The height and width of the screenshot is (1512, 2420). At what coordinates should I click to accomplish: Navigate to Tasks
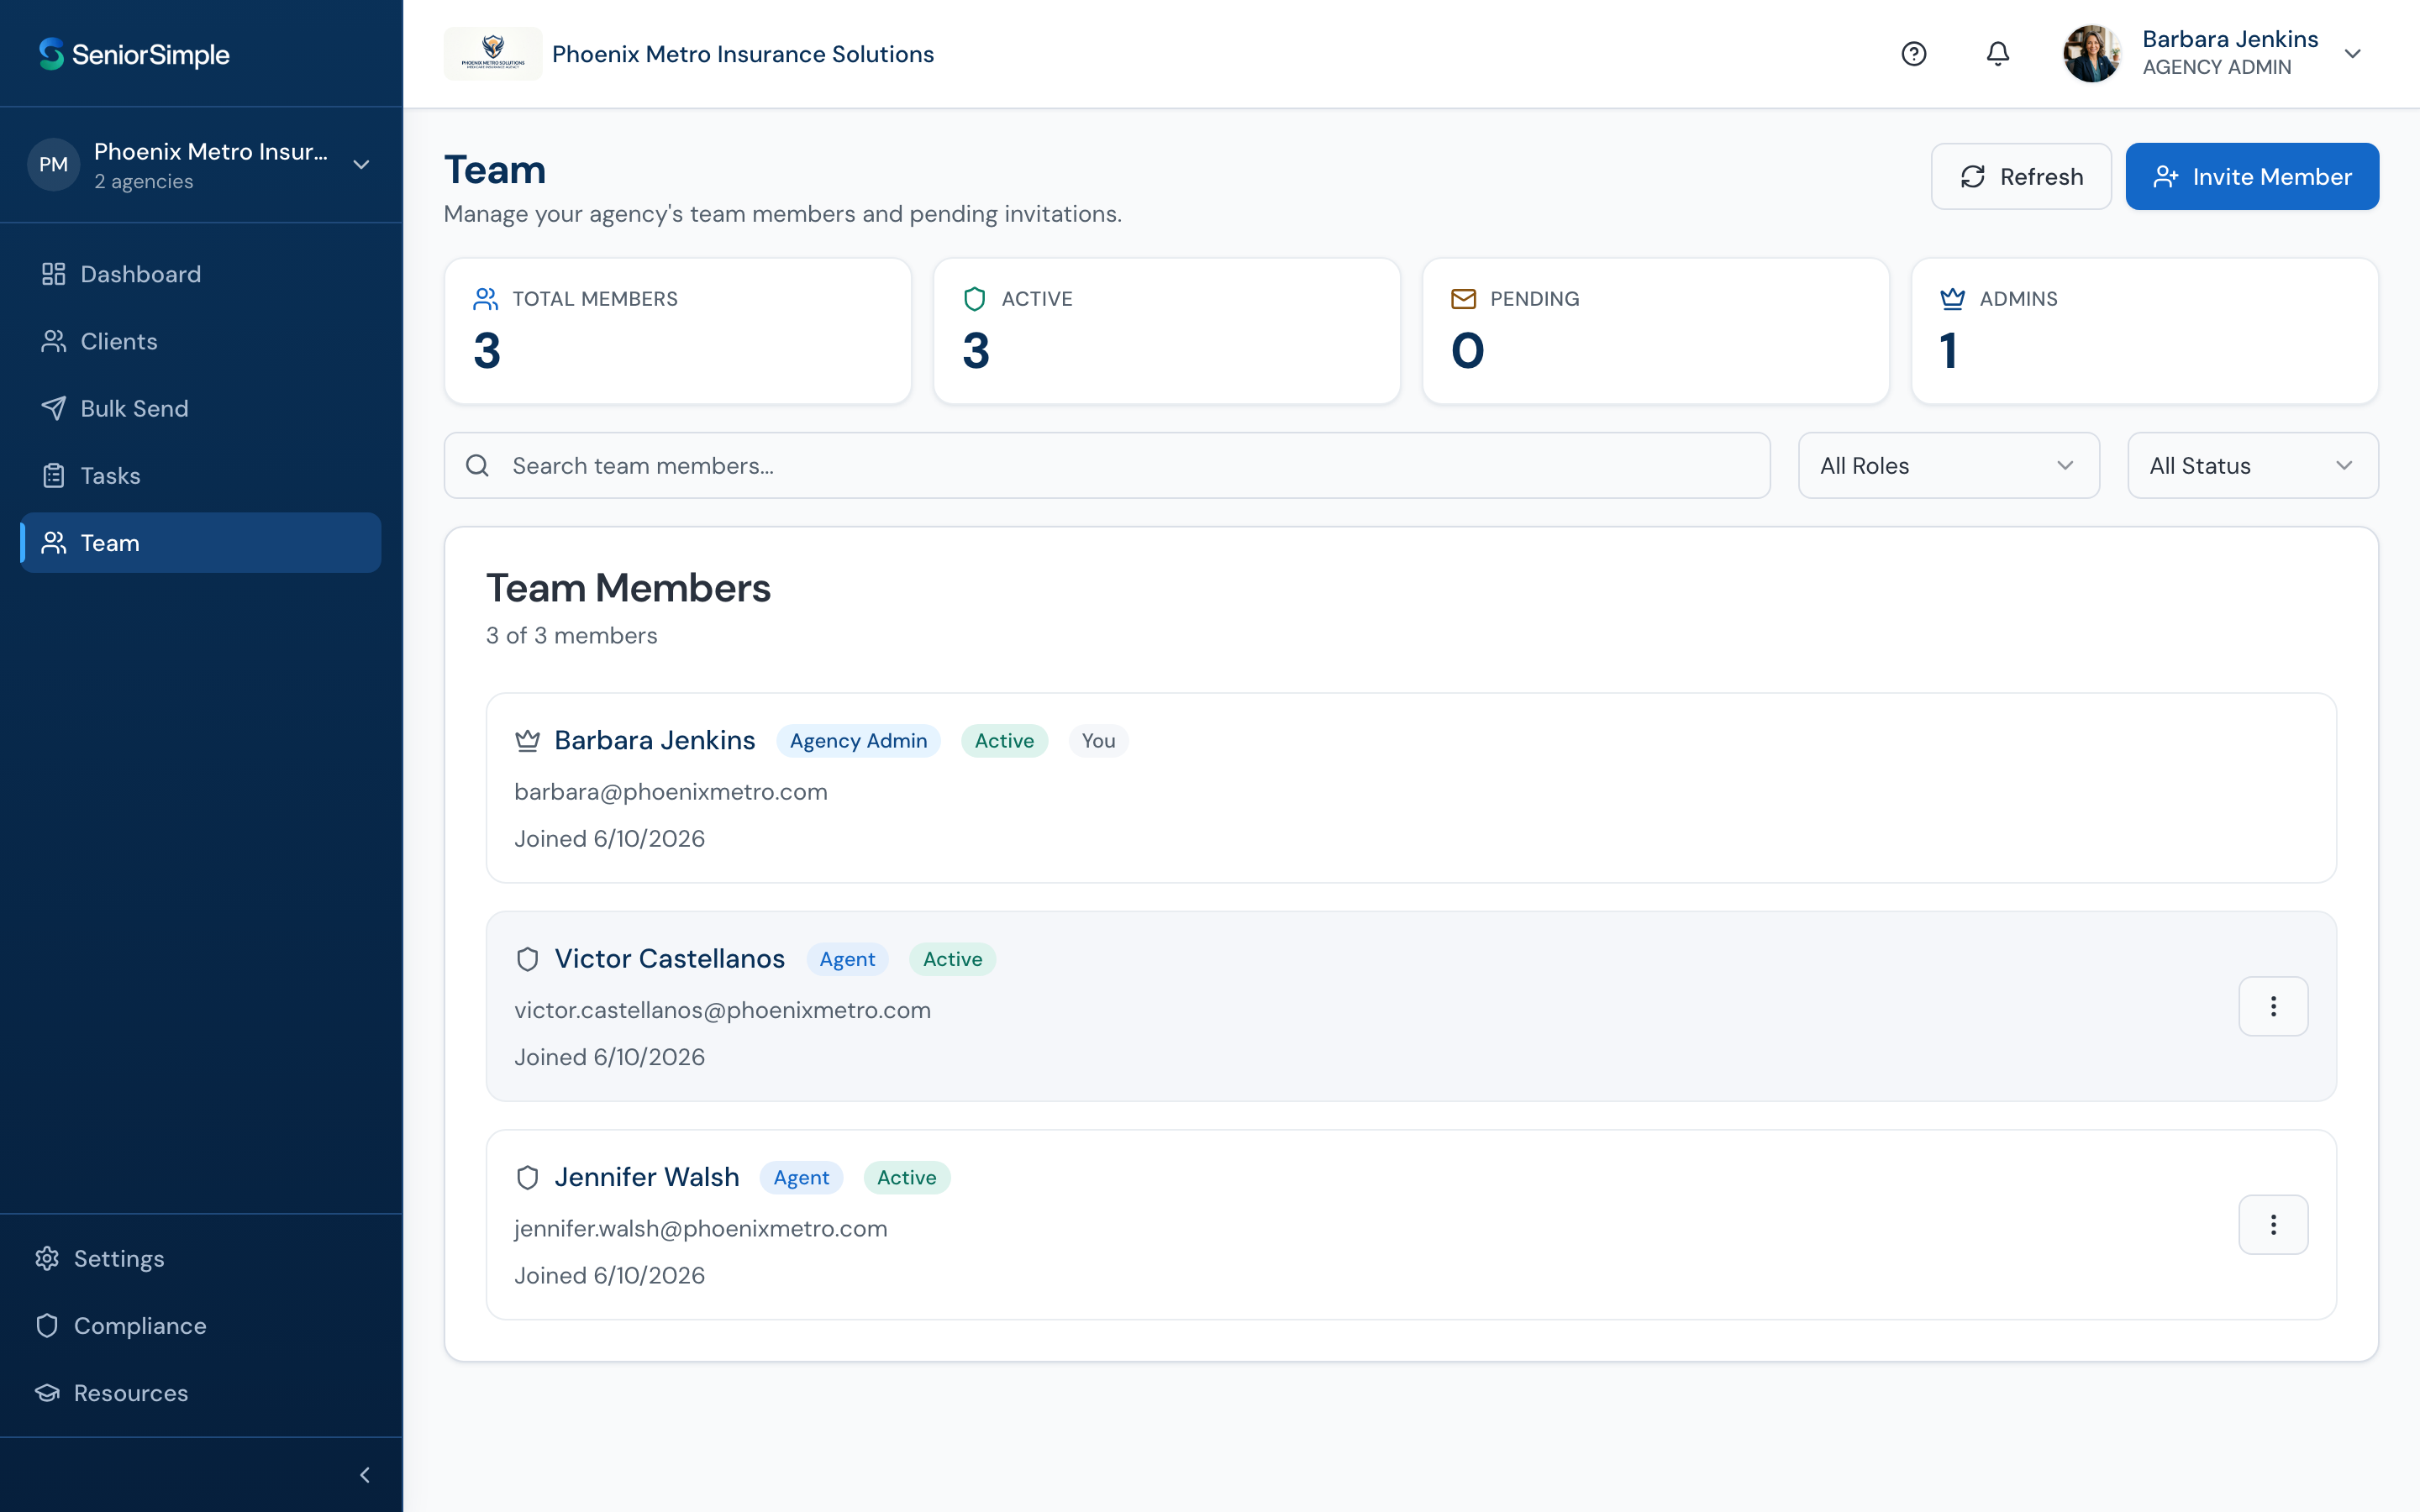pos(201,476)
